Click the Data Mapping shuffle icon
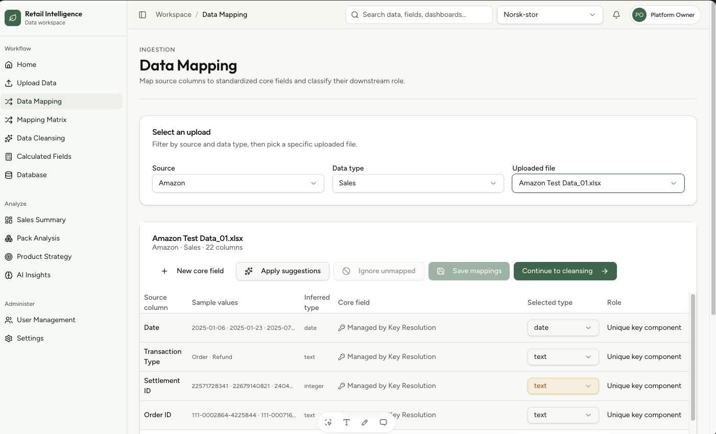Viewport: 716px width, 434px height. click(9, 102)
